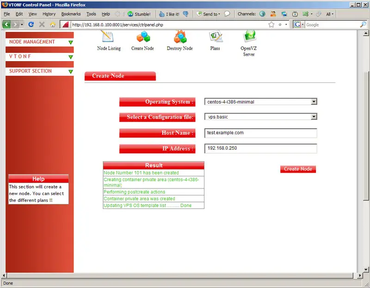Screen dimensions: 370x288
Task: Open the History menu
Action: 49,14
